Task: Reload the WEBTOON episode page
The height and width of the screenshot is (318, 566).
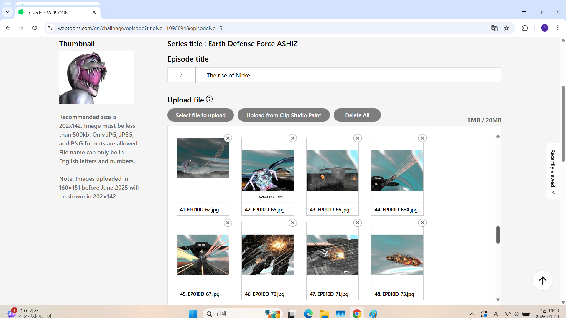Action: pos(34,28)
